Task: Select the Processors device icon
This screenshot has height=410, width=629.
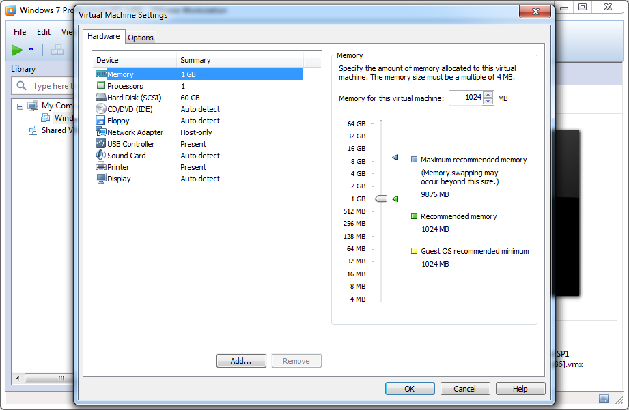Action: point(101,86)
